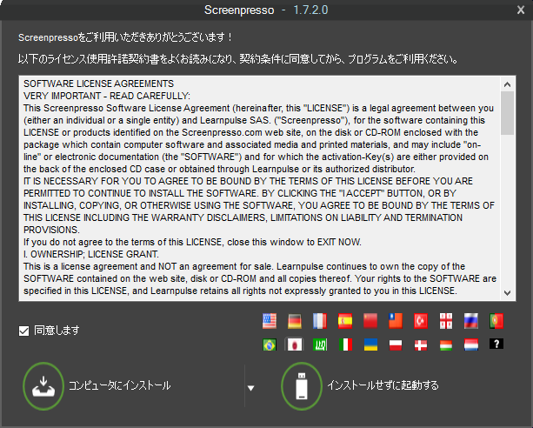Viewport: 533px width, 428px height.
Task: Open the install options dropdown arrow
Action: pos(251,388)
